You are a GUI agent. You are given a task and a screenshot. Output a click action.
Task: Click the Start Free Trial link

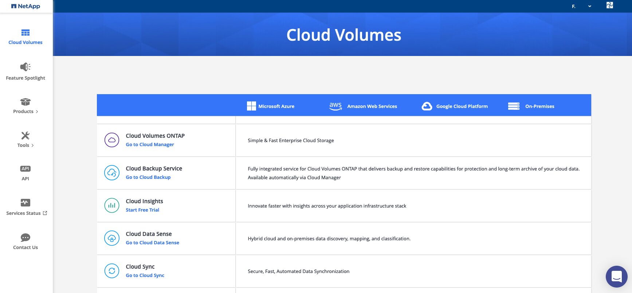(142, 210)
